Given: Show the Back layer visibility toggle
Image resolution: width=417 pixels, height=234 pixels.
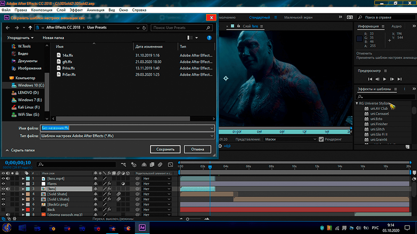Looking at the screenshot, I should point(3,210).
